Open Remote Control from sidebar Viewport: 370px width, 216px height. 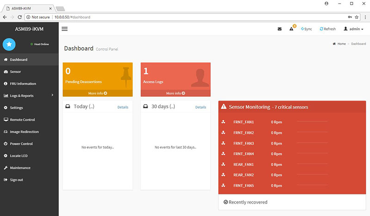point(22,120)
